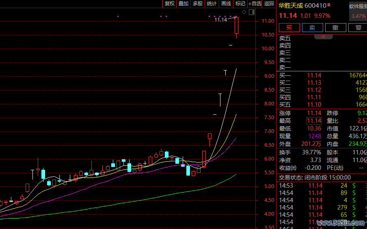The image size is (367, 229).
Task: Open the 复权 adjustment option
Action: tap(170, 4)
